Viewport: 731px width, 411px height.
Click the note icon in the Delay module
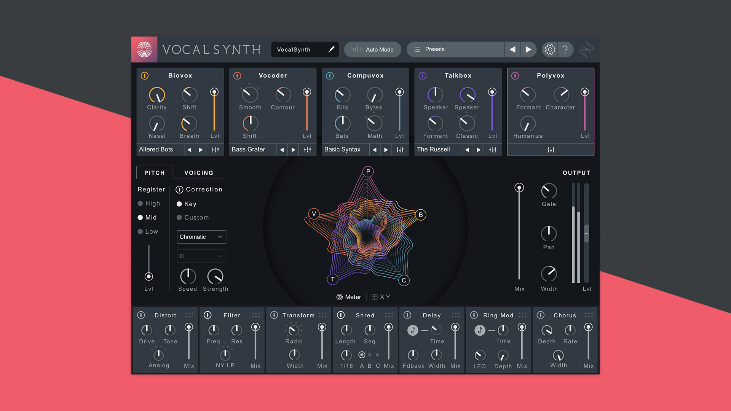(413, 330)
